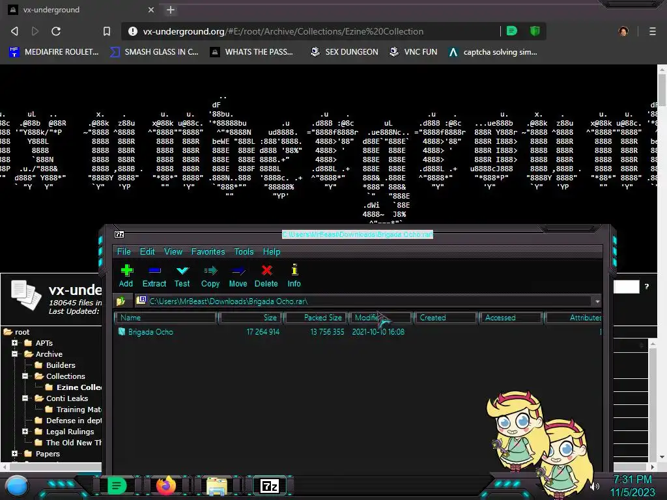
Task: Sort files by Accessed column
Action: point(511,318)
